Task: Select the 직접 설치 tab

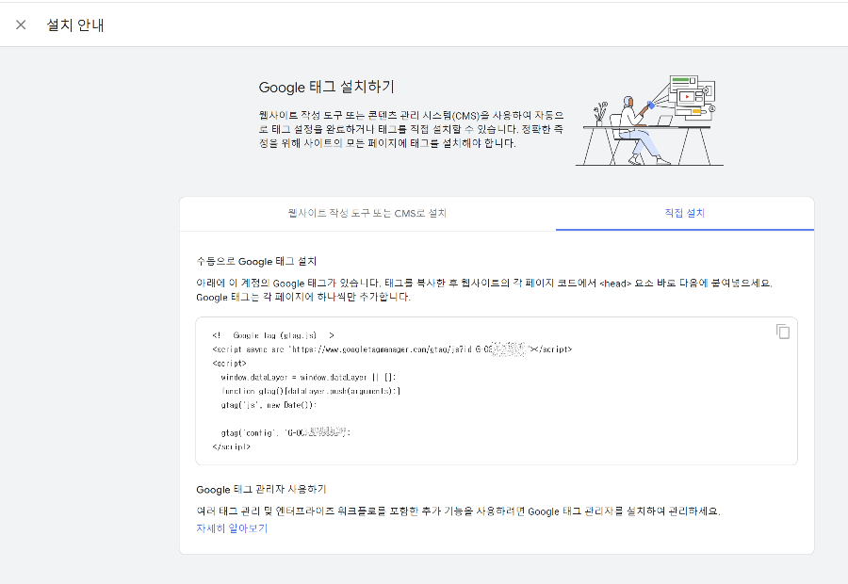Action: 685,214
